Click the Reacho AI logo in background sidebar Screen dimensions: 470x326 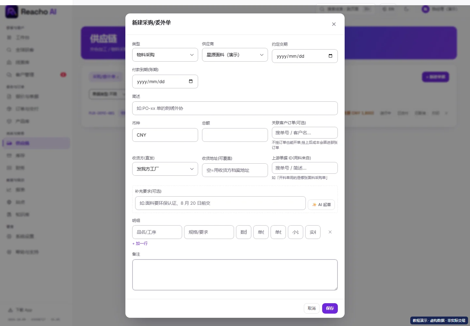pos(31,12)
